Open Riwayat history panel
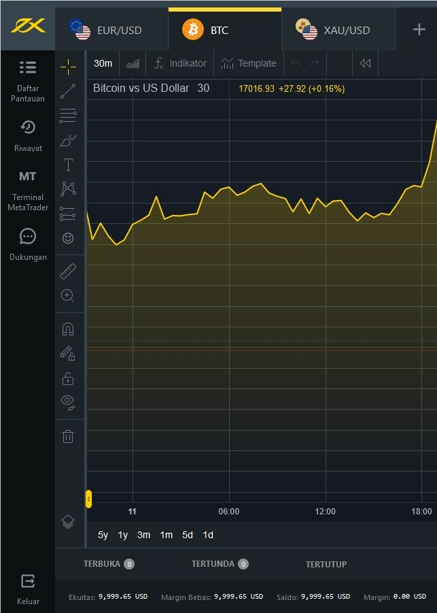 point(28,135)
